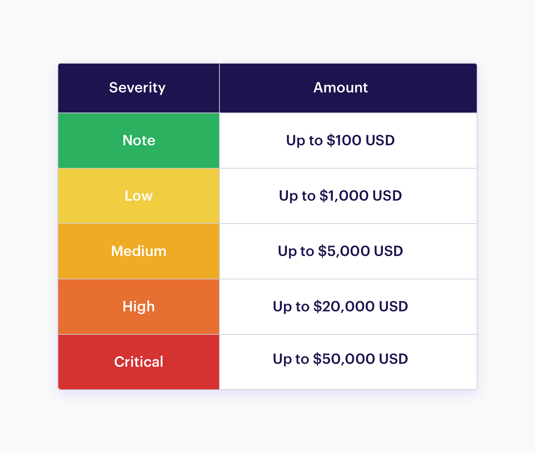Select the green Note severity cell
535x453 pixels.
[x=138, y=141]
